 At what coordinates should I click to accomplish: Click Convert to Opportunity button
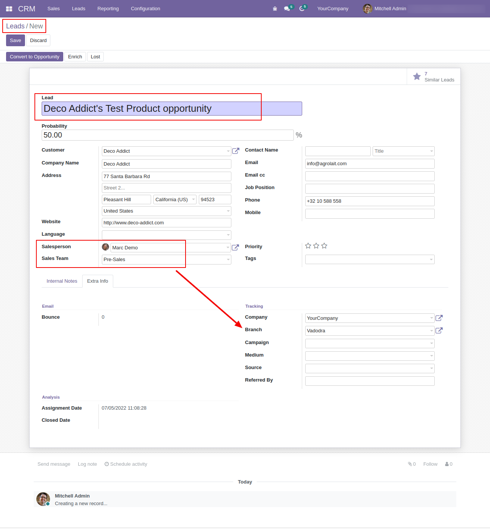click(34, 57)
